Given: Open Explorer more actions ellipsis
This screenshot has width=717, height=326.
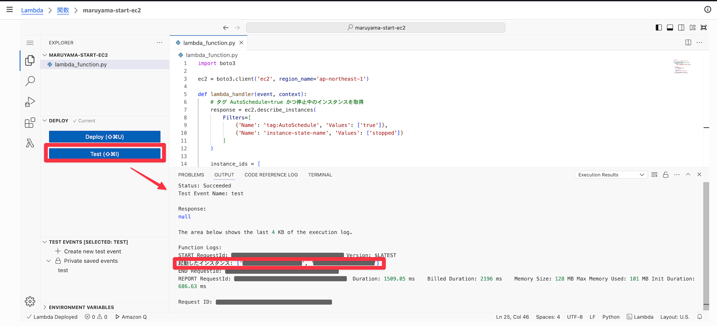Looking at the screenshot, I should [160, 43].
